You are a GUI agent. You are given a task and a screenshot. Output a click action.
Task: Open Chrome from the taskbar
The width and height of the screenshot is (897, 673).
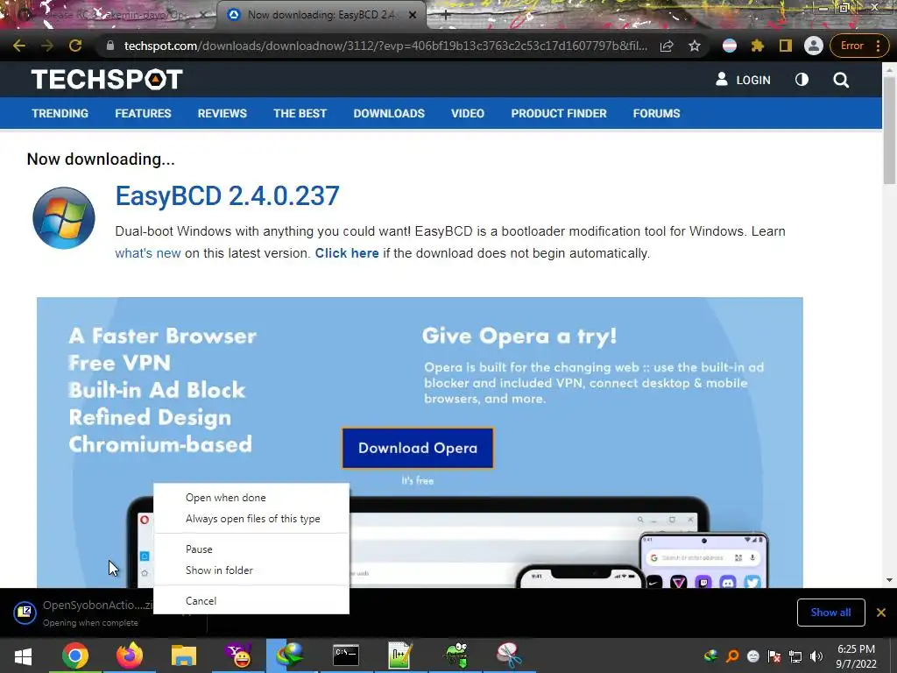(75, 655)
